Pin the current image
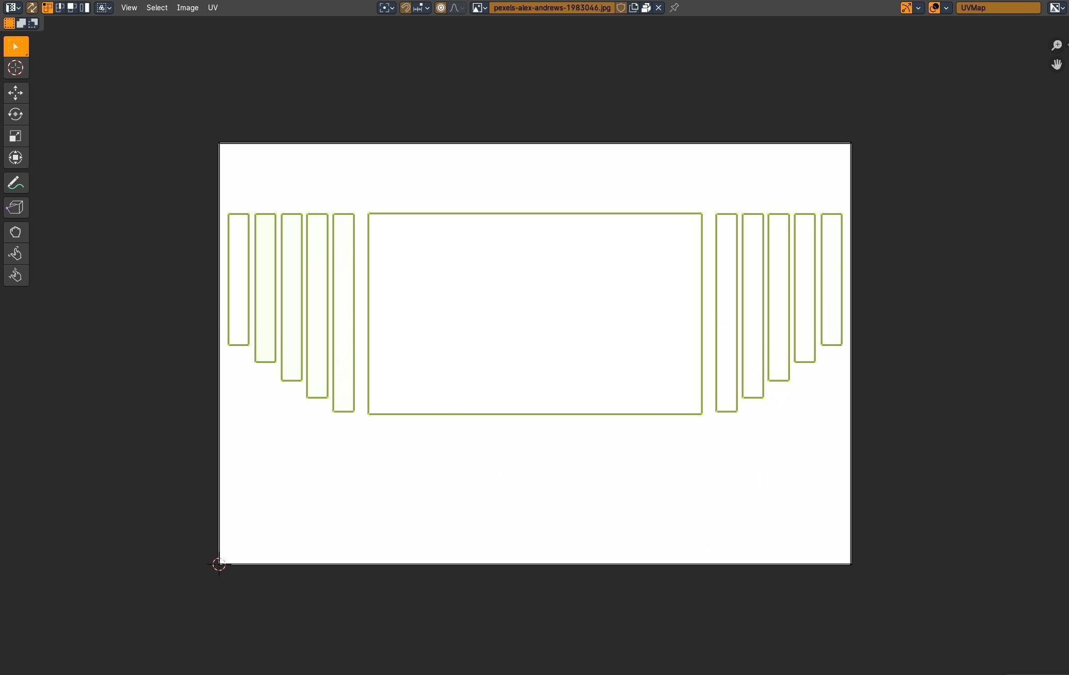 tap(674, 8)
